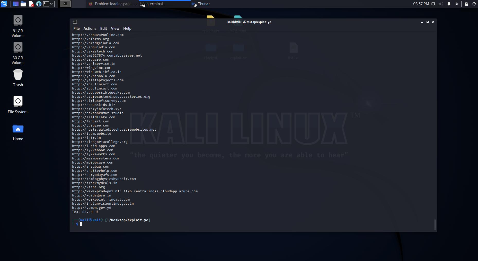Open the Home folder desktop icon
Viewport: 478px width, 261px height.
18,132
